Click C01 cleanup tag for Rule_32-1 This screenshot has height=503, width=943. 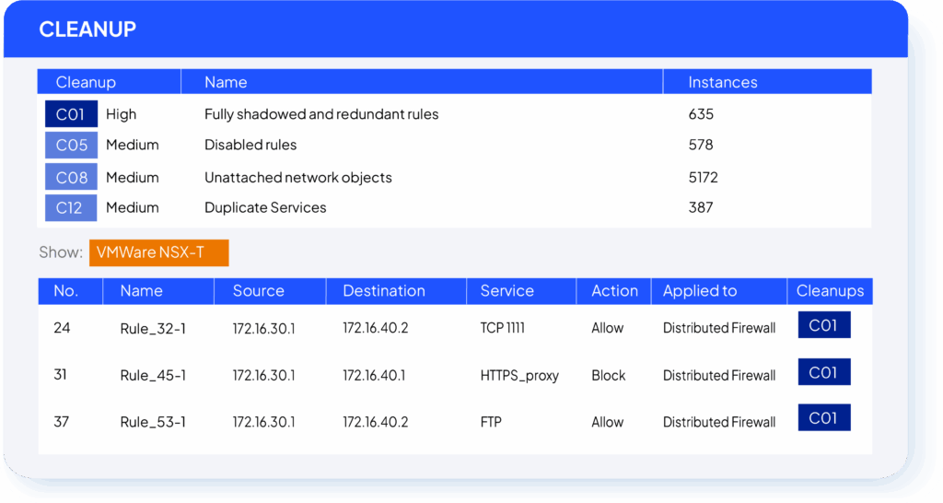(823, 325)
